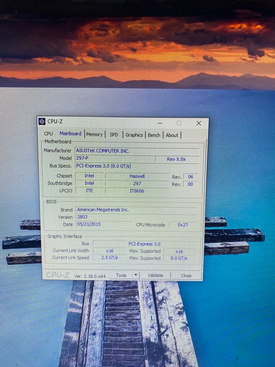275x367 pixels.
Task: Click Graphic Interface Bus value PCI-Express 3.0
Action: tap(144, 244)
